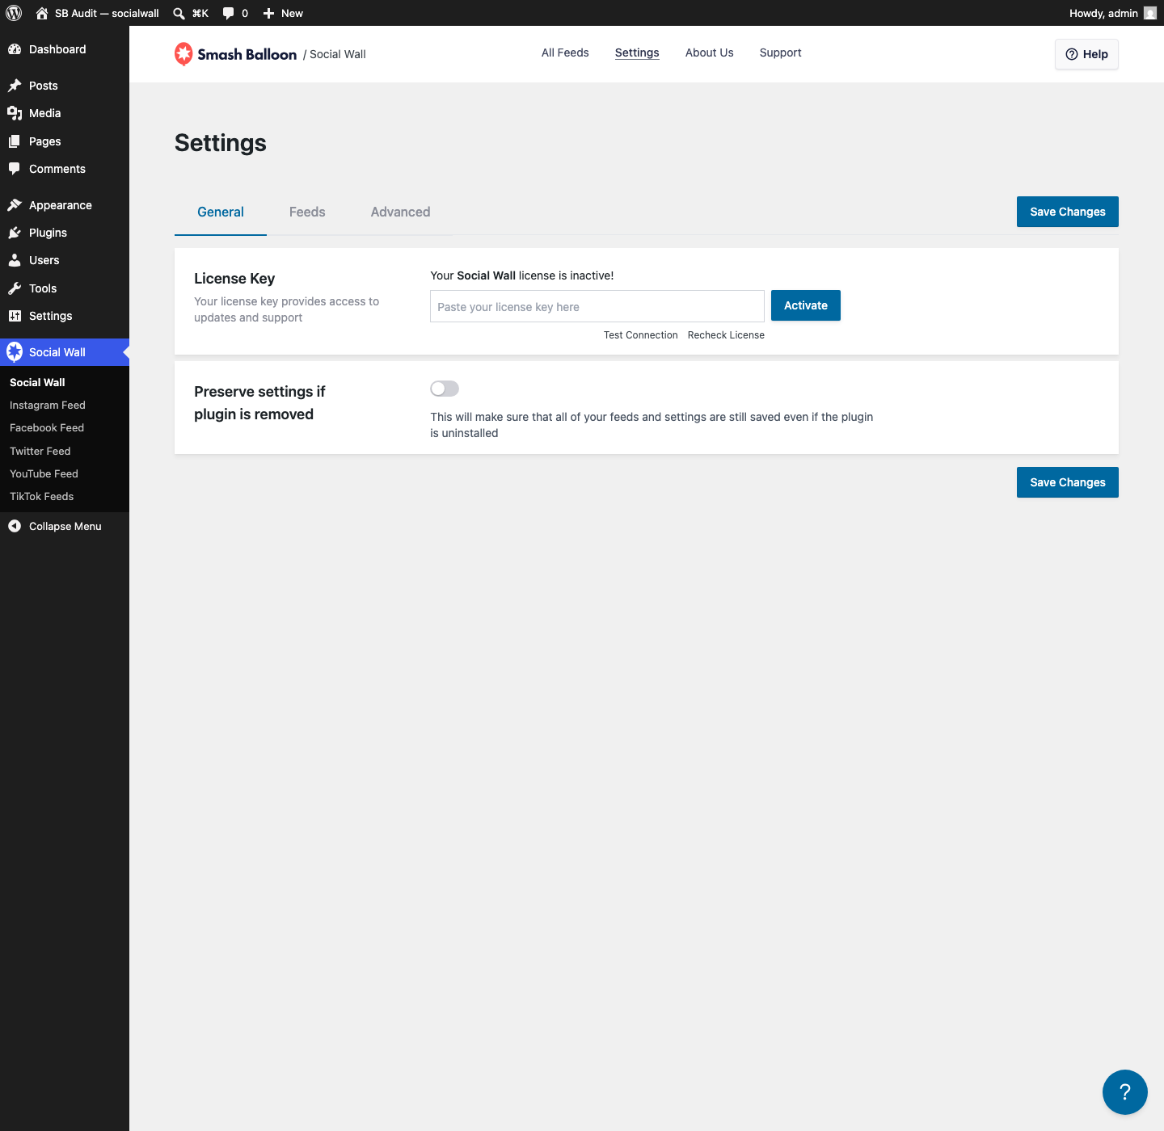Viewport: 1164px width, 1131px height.
Task: Open Support in top navigation
Action: (x=781, y=53)
